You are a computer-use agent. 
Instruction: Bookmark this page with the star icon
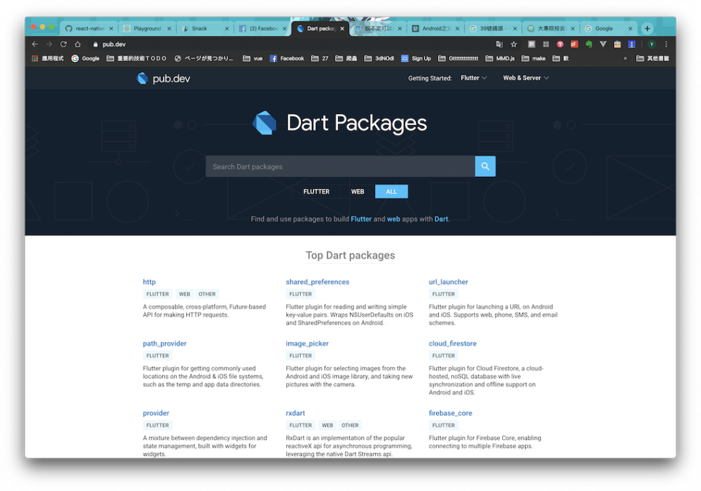point(513,44)
